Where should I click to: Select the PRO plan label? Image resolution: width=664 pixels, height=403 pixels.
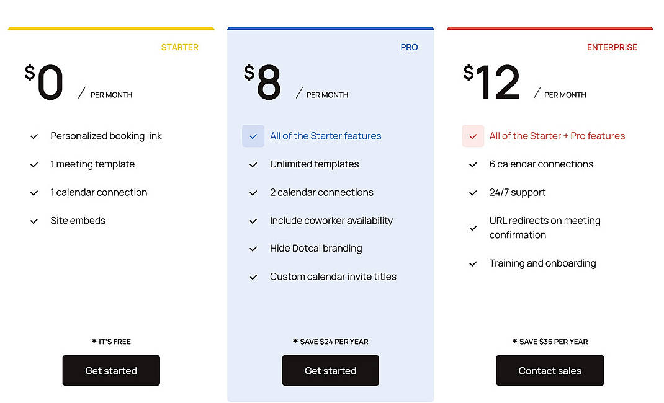click(409, 47)
